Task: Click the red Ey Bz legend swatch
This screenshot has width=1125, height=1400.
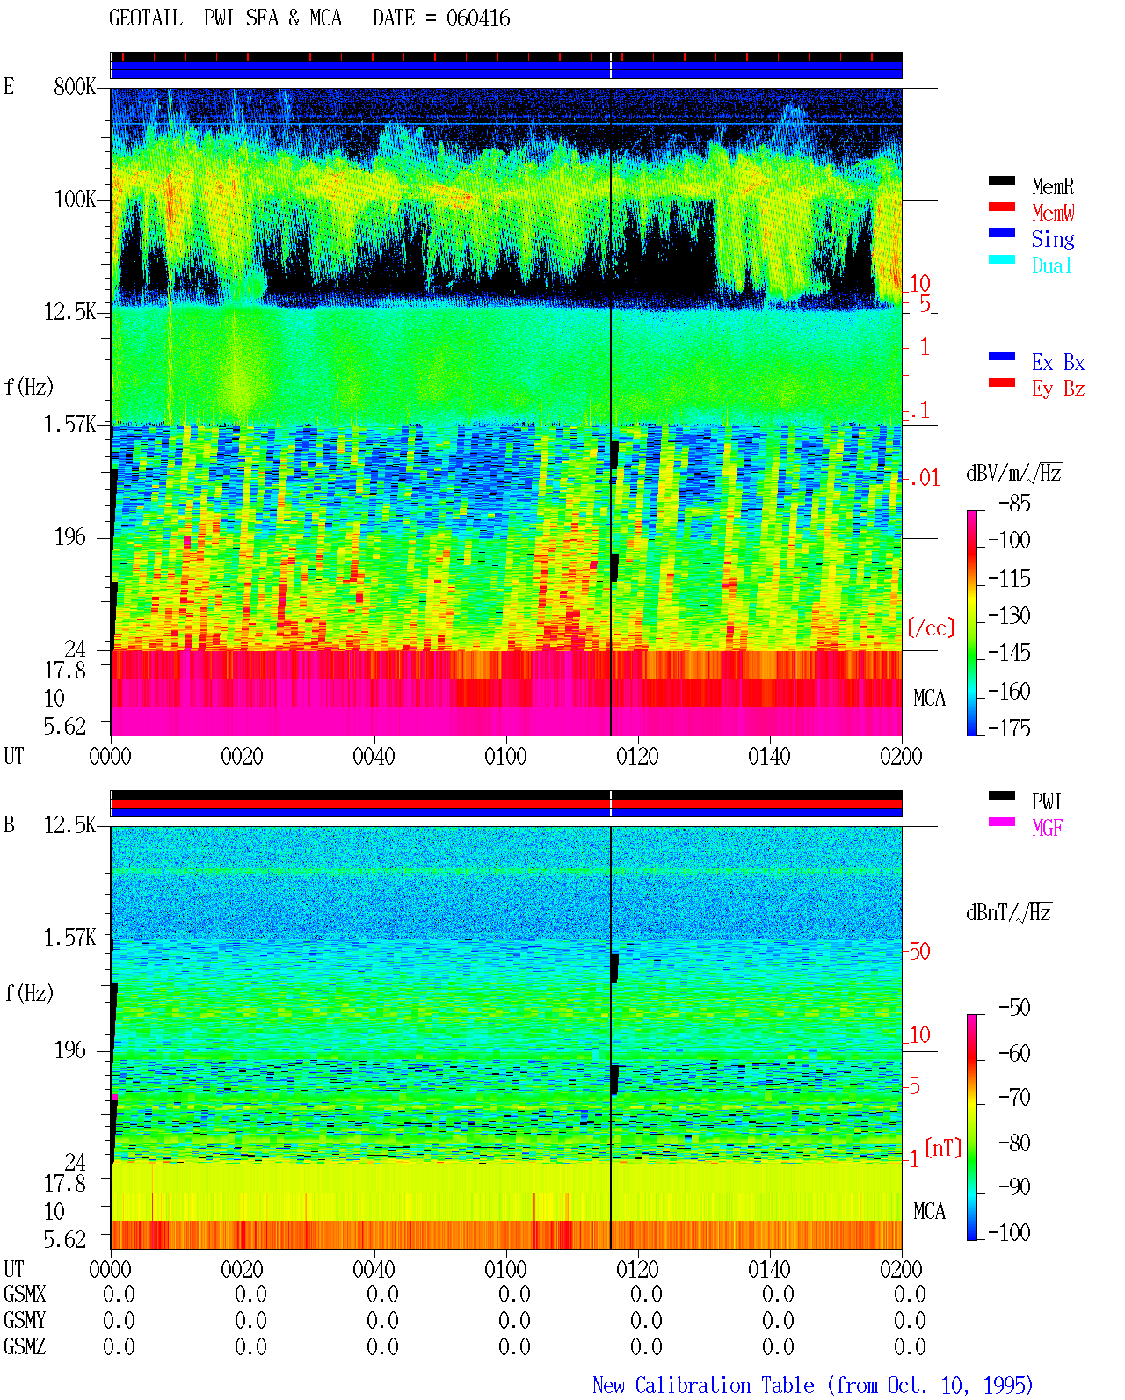Action: pos(1002,382)
